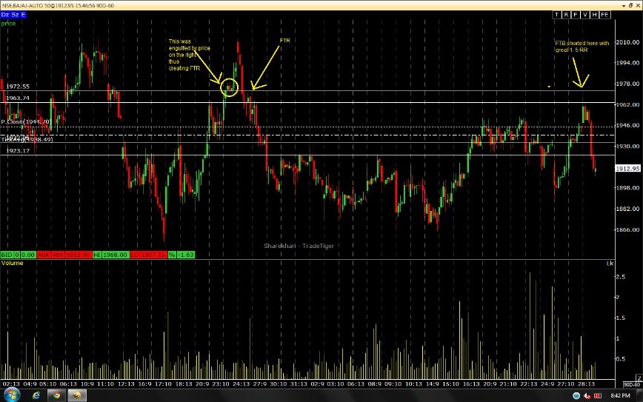Click the 16:13 date label on time axis

tap(471, 384)
